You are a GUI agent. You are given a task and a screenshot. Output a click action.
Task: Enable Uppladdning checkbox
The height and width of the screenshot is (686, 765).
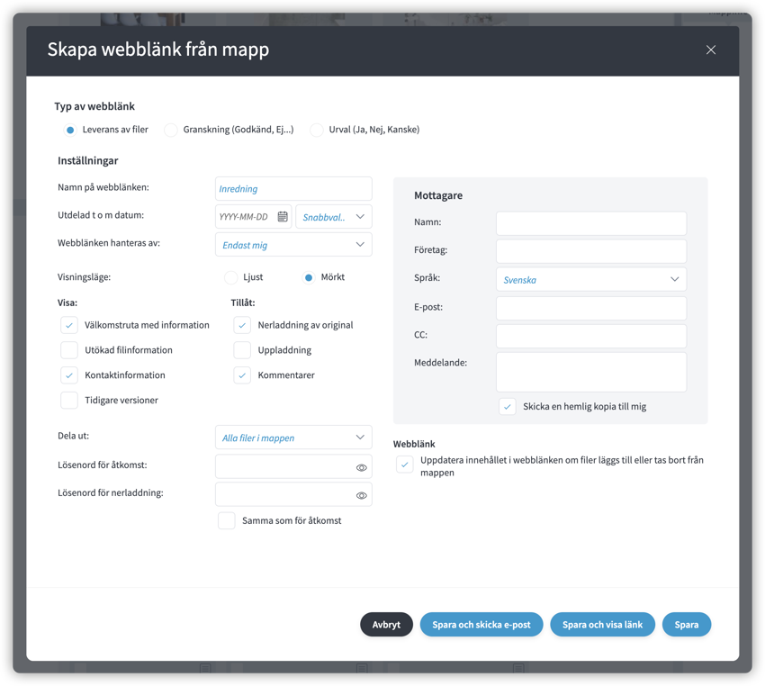click(x=242, y=350)
